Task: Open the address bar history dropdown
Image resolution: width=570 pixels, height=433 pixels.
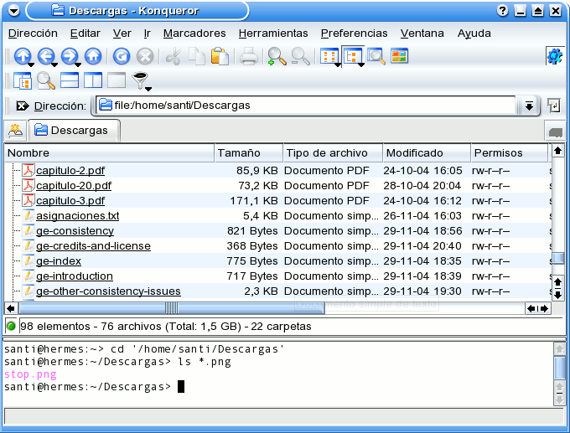Action: (x=529, y=106)
